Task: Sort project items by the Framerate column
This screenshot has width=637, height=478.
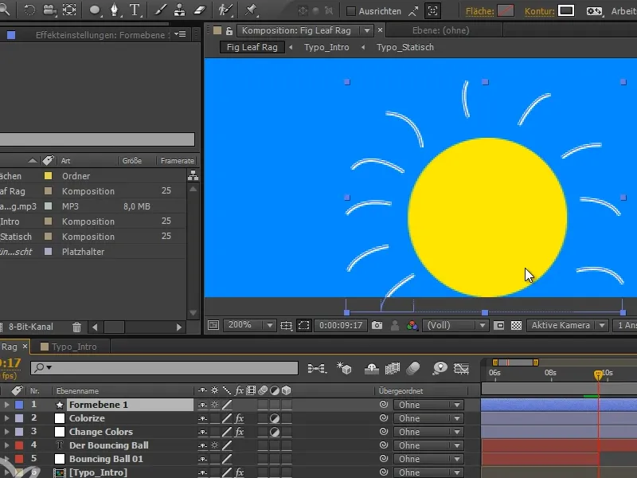Action: (x=177, y=161)
